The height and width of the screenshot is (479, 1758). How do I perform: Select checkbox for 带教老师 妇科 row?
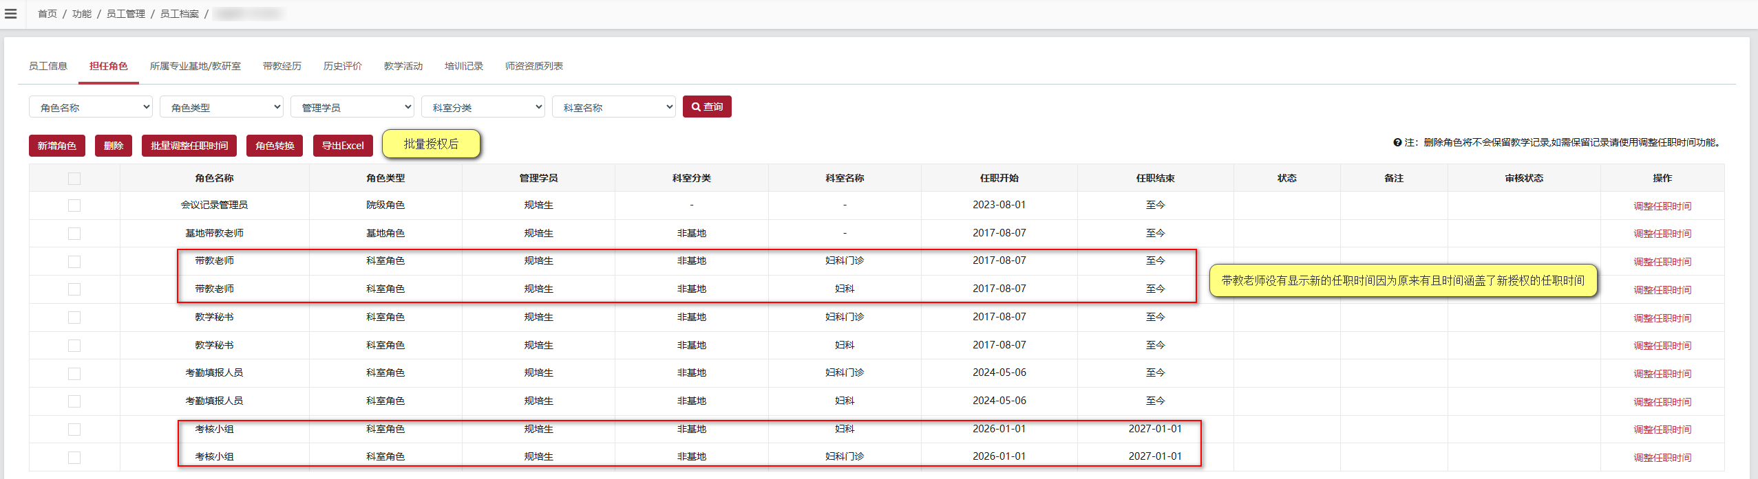pyautogui.click(x=74, y=289)
